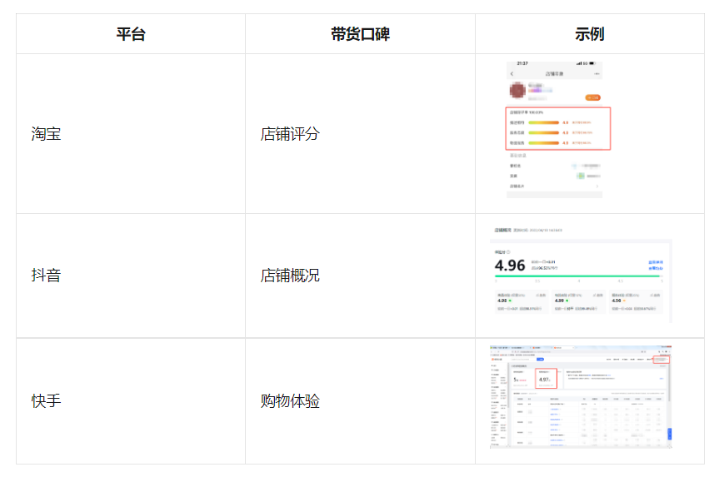
Task: Open the 抖音 4.96 score example screenshot
Action: click(581, 275)
